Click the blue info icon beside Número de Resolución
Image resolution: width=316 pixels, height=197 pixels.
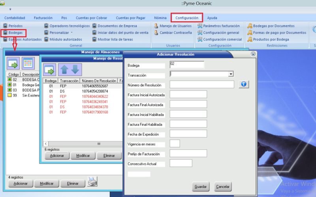(x=244, y=84)
